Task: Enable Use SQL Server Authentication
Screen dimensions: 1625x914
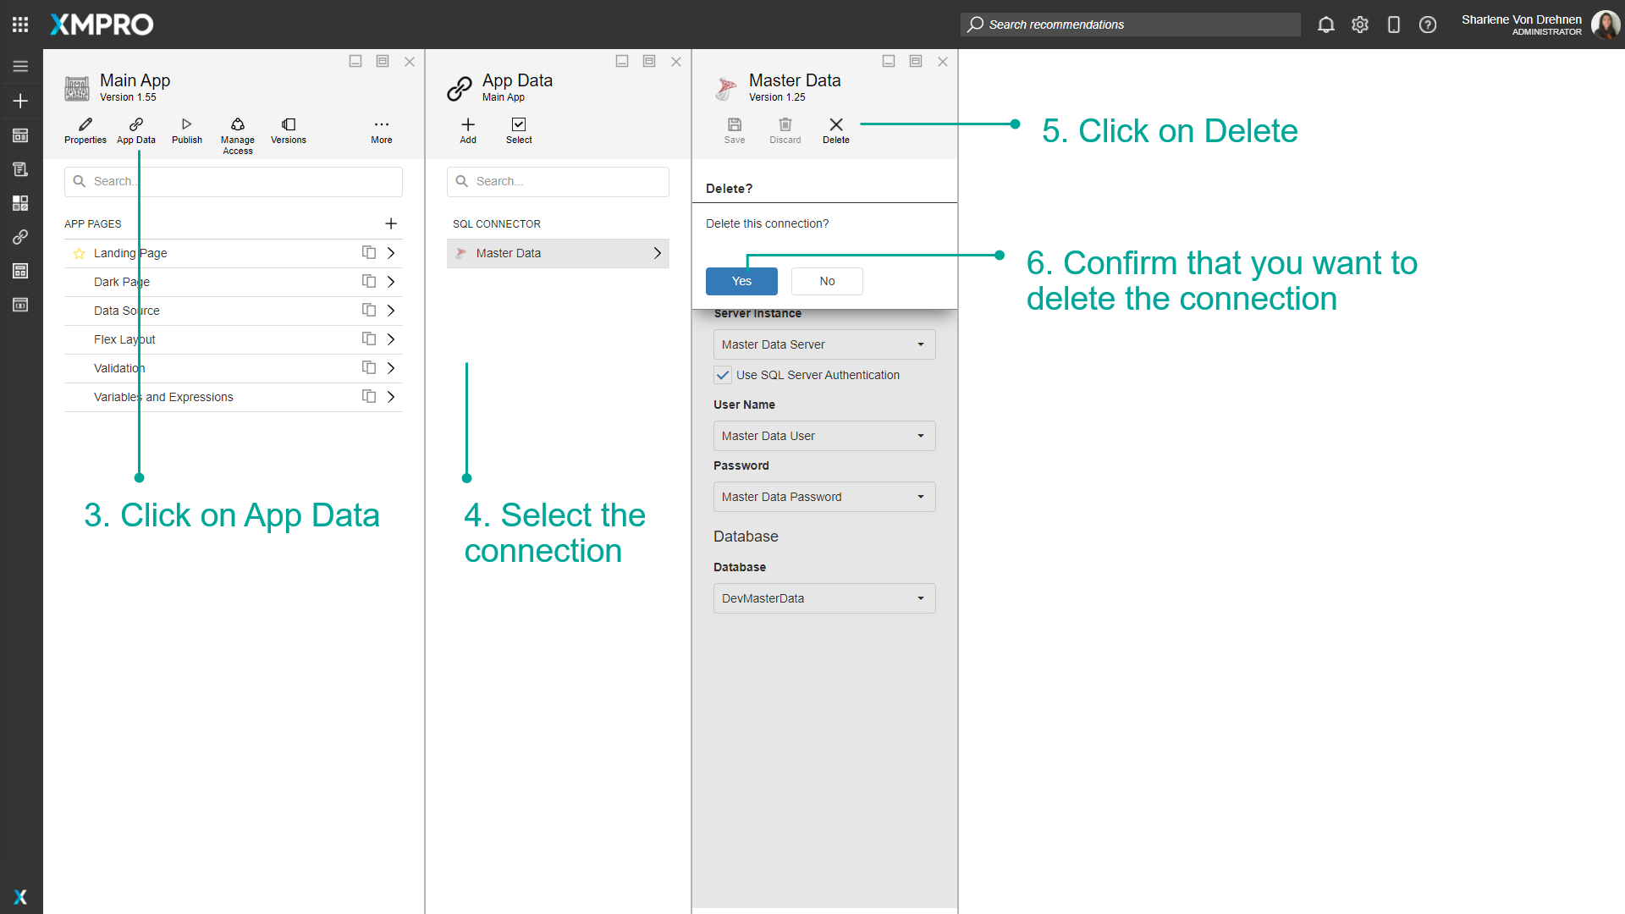Action: (x=723, y=375)
